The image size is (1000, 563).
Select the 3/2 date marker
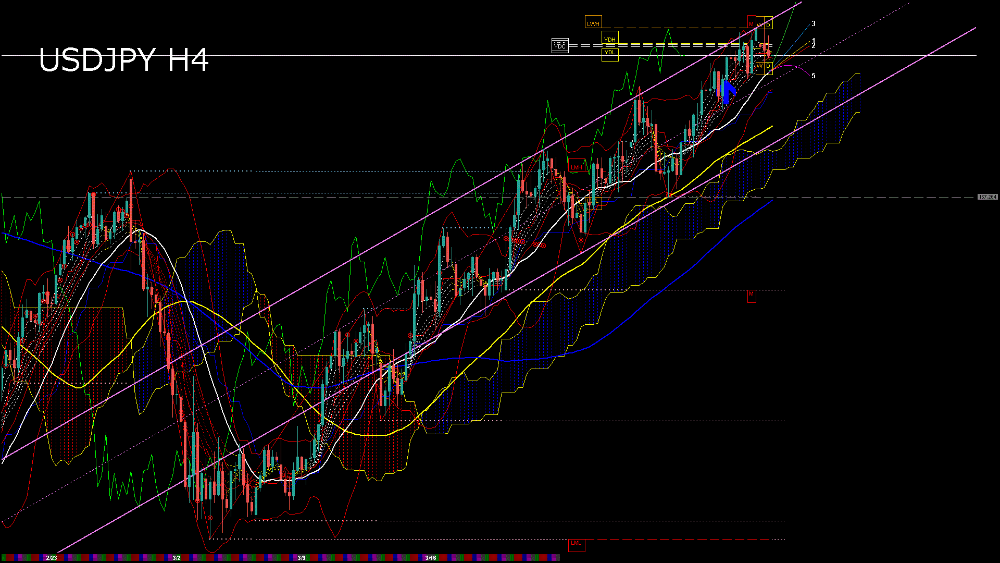coord(177,558)
